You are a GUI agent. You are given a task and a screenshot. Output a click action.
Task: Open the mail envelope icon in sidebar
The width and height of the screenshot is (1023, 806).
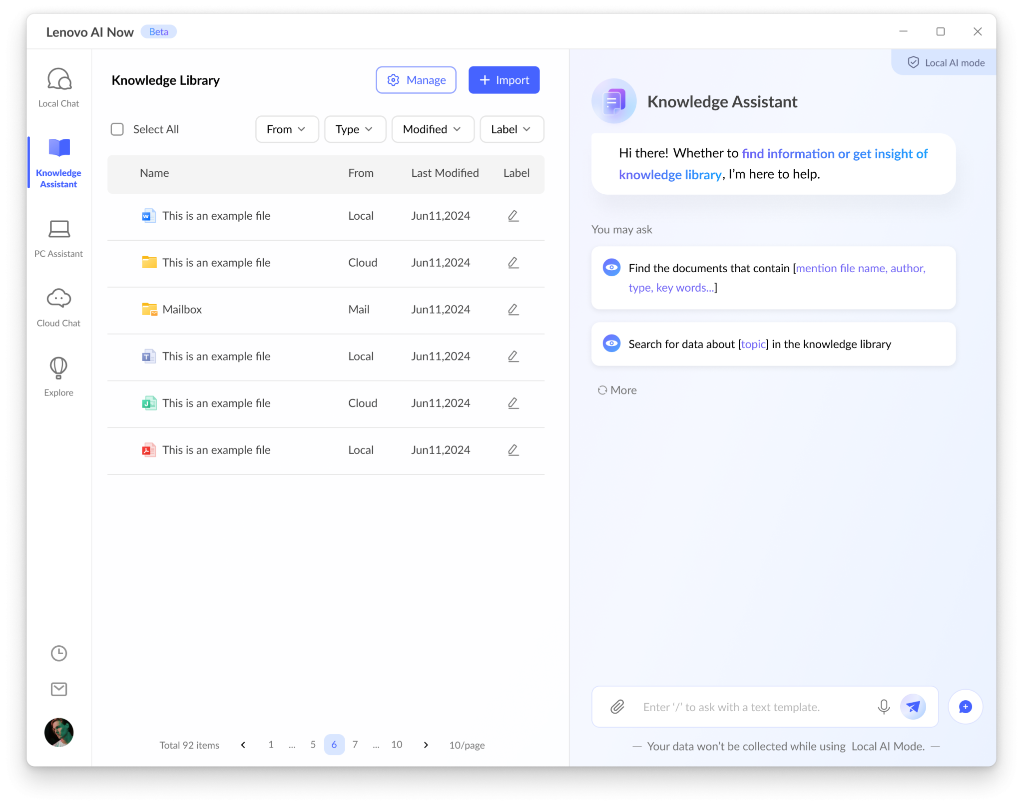click(59, 689)
